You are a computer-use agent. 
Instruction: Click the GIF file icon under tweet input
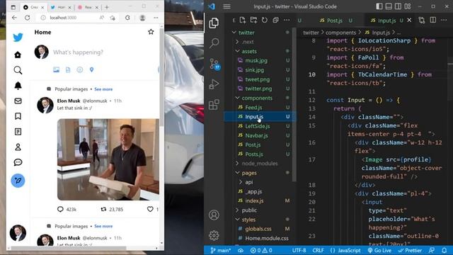pos(68,69)
